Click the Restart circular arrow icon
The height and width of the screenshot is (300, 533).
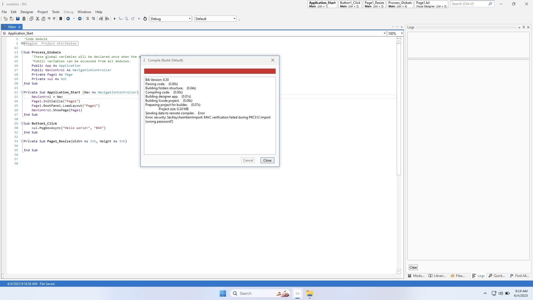[145, 19]
